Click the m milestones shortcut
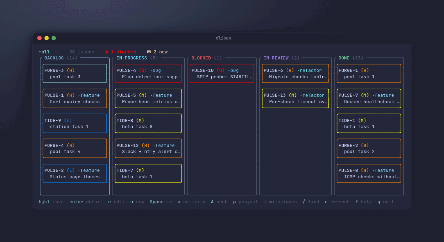 click(280, 202)
